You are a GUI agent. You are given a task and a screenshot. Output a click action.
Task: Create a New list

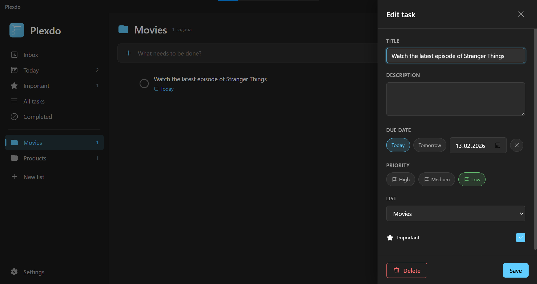(x=34, y=177)
